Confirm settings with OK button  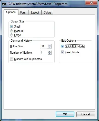[65, 114]
